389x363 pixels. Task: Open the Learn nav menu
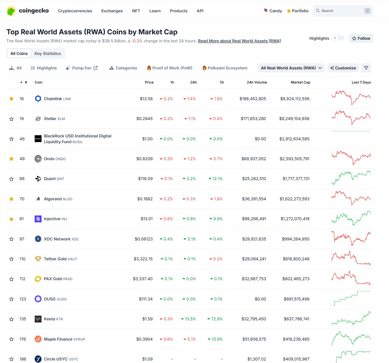tap(155, 11)
